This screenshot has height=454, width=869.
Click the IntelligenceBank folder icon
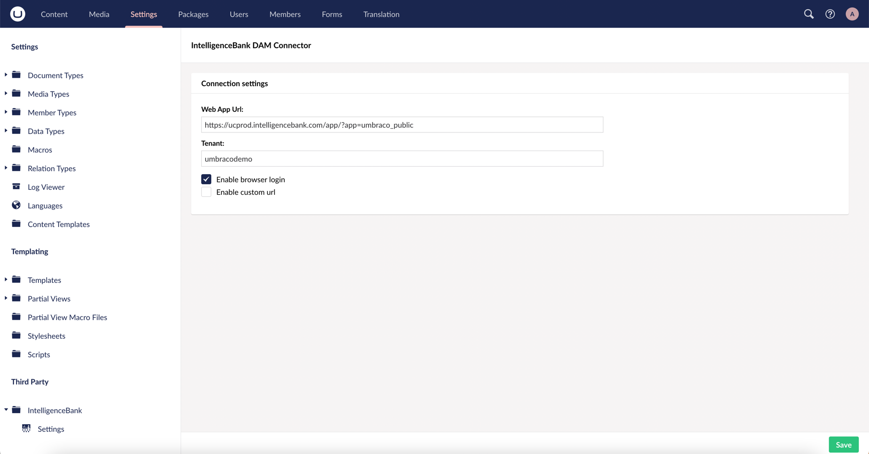tap(16, 410)
